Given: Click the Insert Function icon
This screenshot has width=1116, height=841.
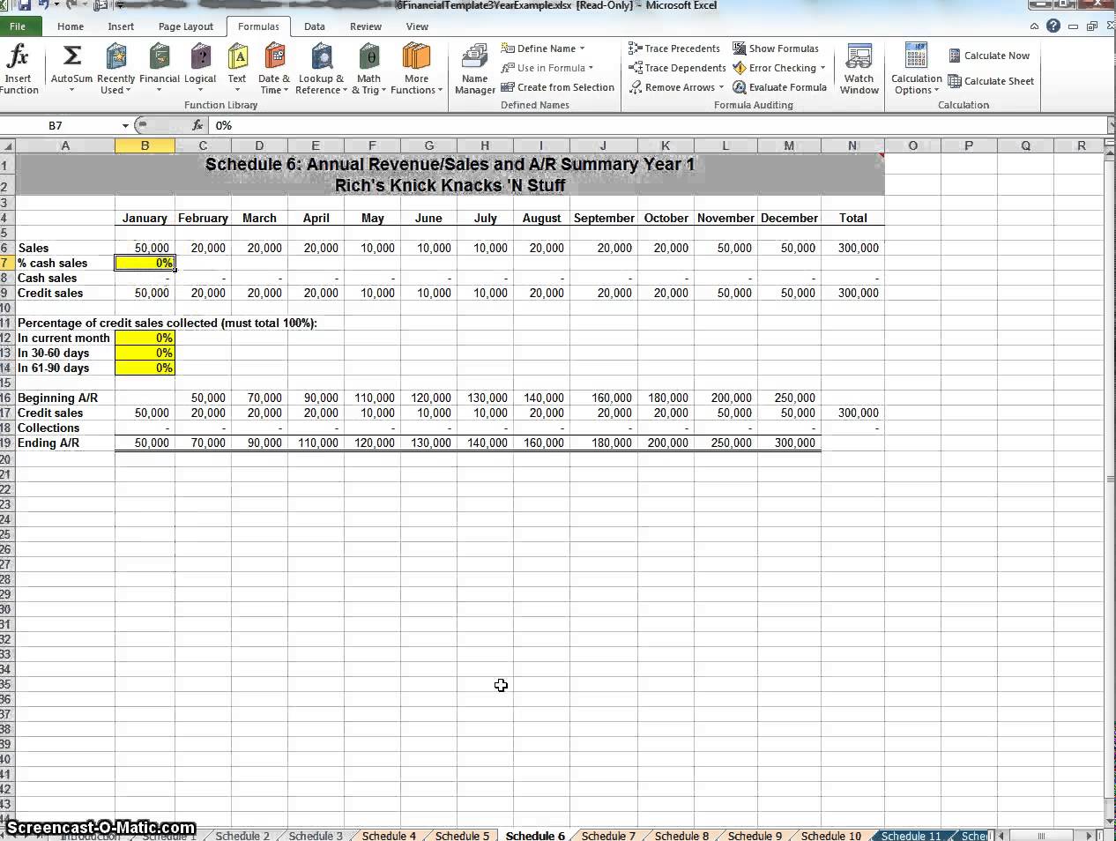Looking at the screenshot, I should (x=18, y=58).
